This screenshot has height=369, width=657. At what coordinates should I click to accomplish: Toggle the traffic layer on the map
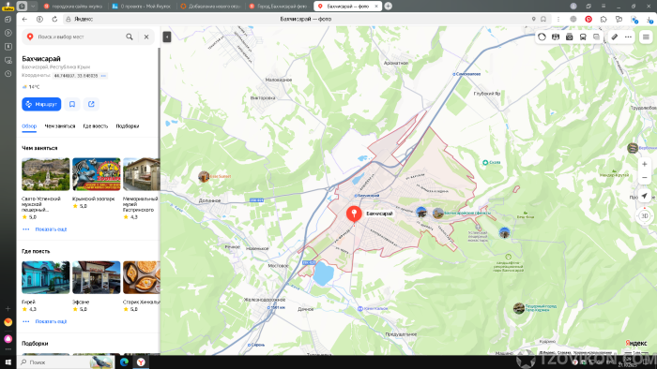pyautogui.click(x=542, y=37)
